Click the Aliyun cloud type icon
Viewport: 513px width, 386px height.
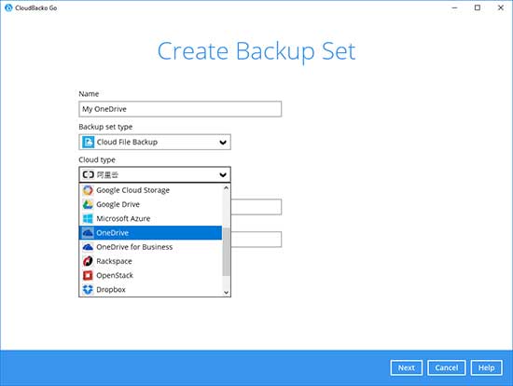click(88, 174)
